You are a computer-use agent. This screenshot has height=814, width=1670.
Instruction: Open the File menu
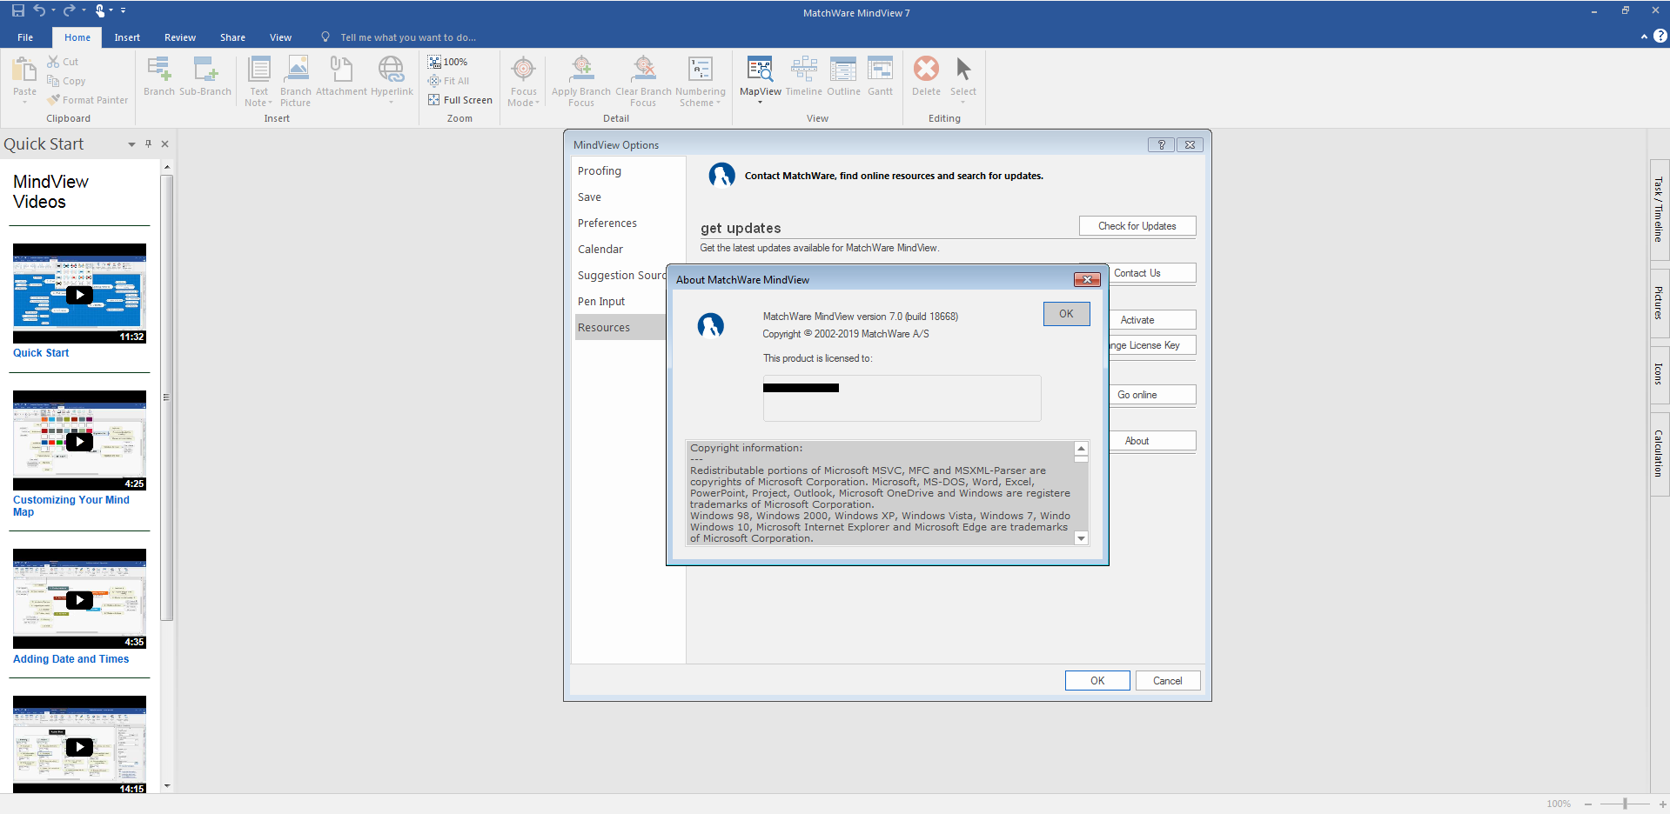tap(25, 37)
